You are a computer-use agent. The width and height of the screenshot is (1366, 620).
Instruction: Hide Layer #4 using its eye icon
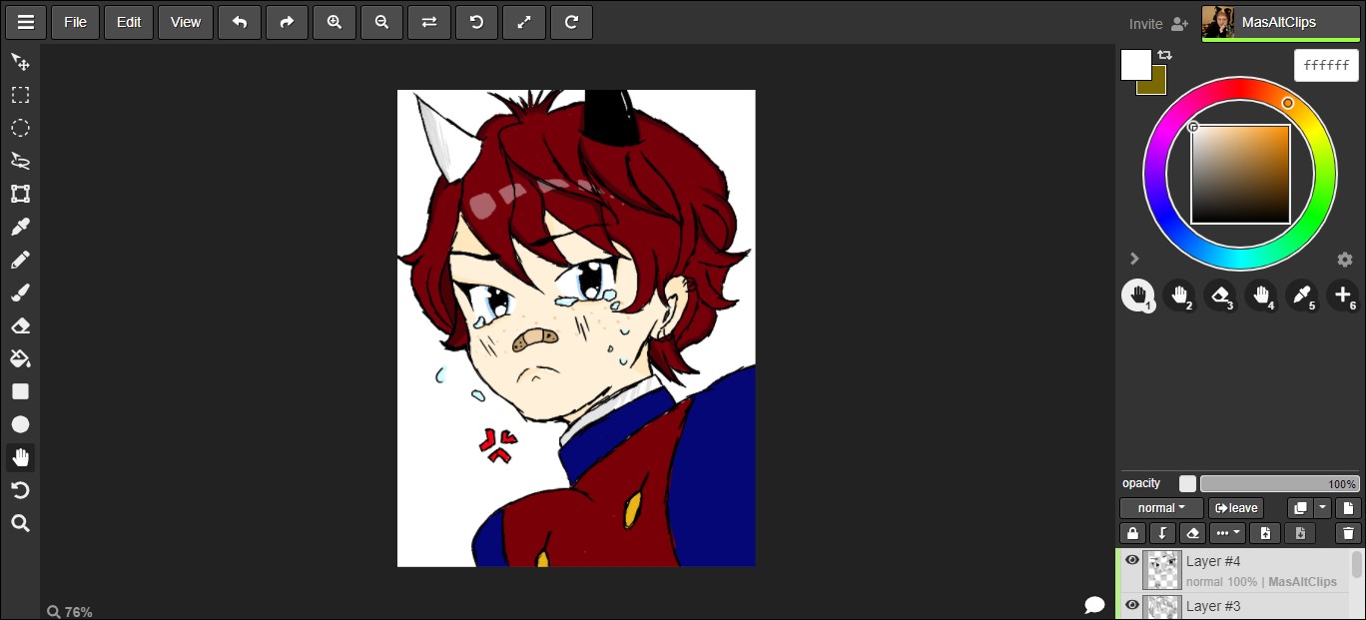(x=1131, y=560)
